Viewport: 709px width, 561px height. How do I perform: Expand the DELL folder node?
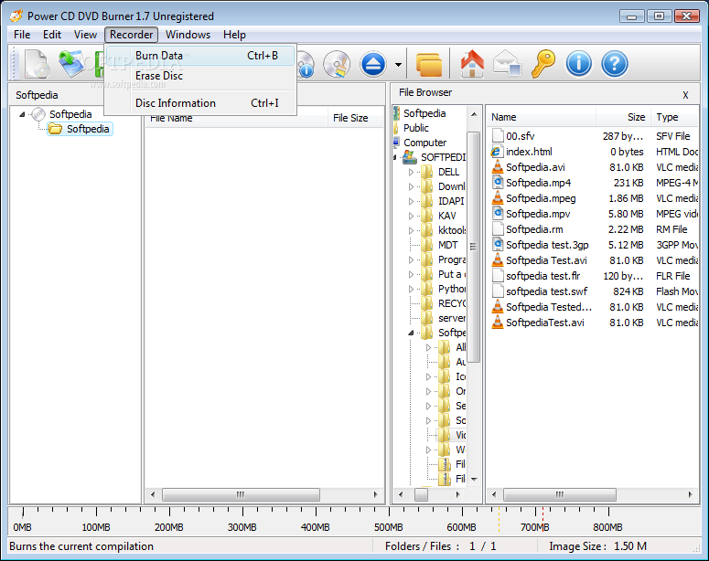coord(411,172)
